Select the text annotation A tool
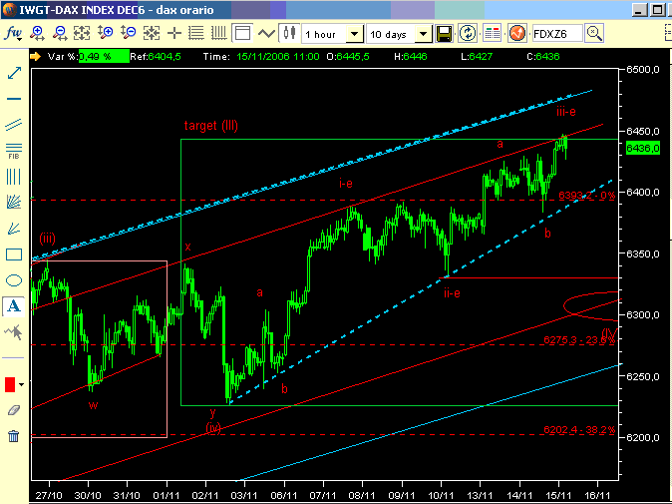Image resolution: width=672 pixels, height=504 pixels. 14,306
